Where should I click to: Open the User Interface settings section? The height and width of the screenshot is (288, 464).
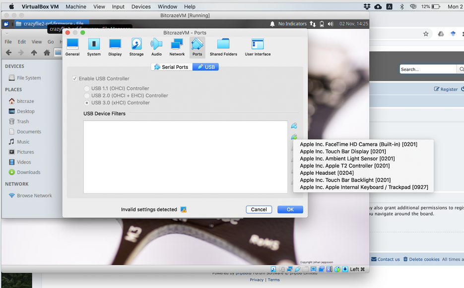click(x=258, y=47)
